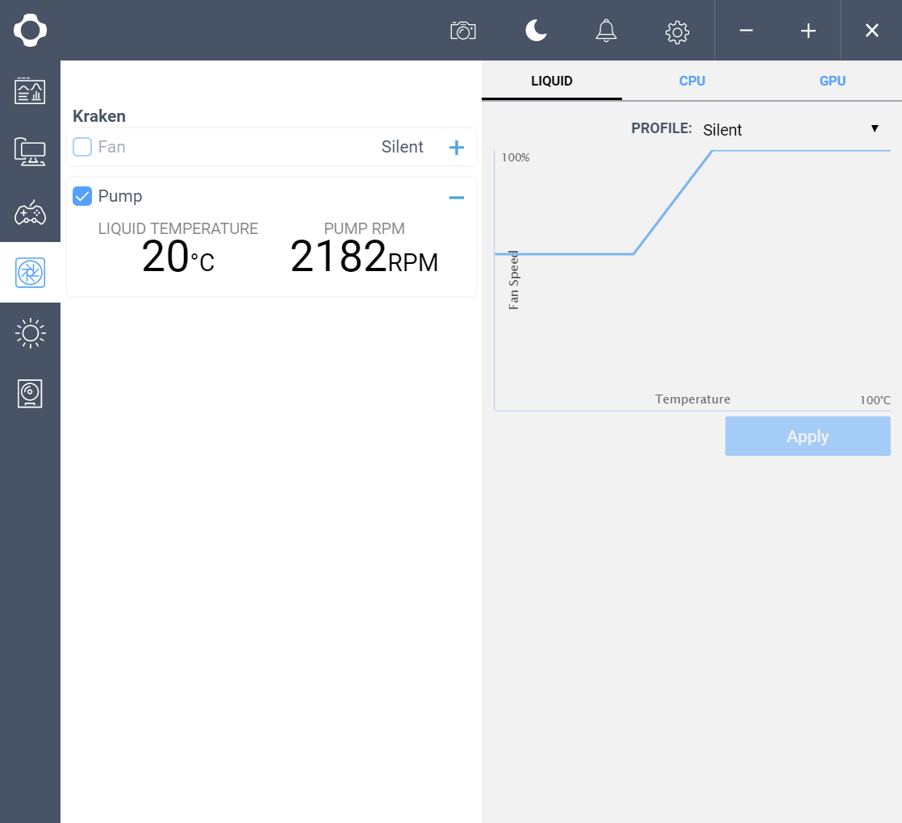Screen dimensions: 902x823
Task: Toggle night mode with moon icon
Action: click(x=536, y=30)
